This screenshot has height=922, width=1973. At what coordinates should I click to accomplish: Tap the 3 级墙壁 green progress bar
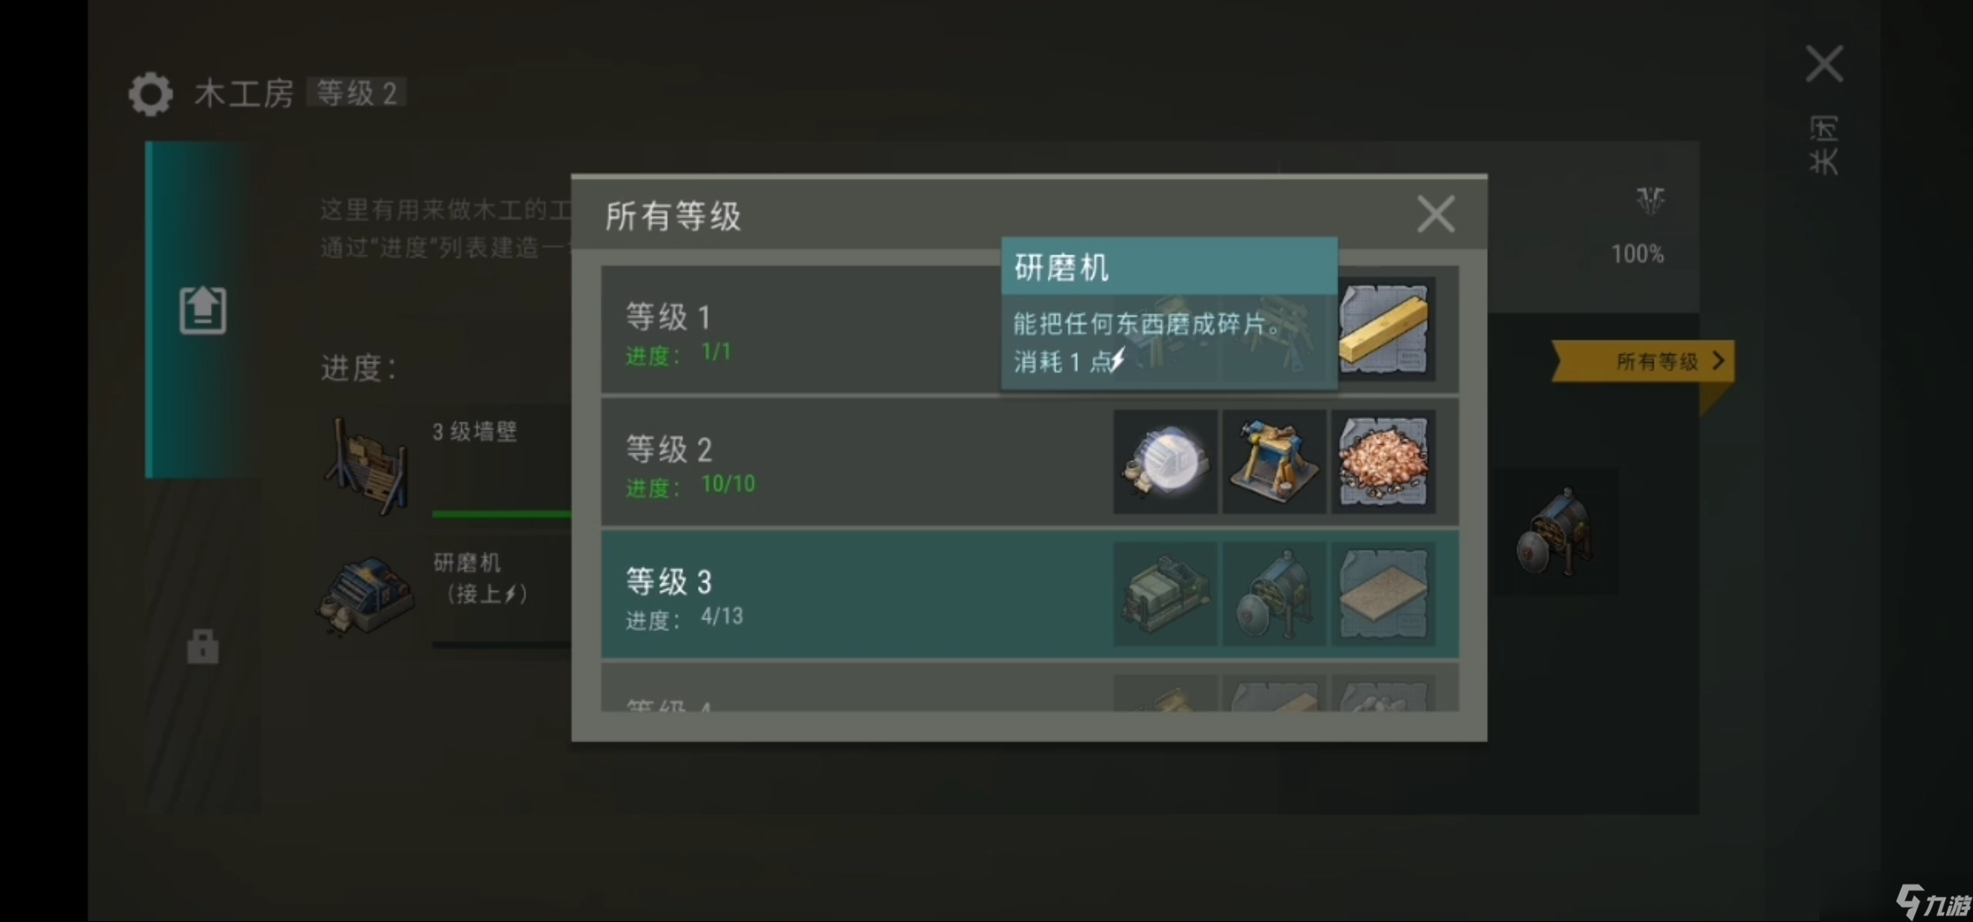pos(501,514)
